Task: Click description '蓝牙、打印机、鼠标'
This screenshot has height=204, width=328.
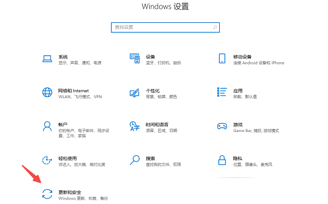Action: 163,63
